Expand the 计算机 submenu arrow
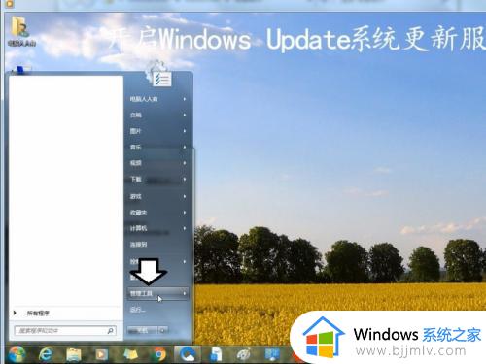 pos(185,228)
